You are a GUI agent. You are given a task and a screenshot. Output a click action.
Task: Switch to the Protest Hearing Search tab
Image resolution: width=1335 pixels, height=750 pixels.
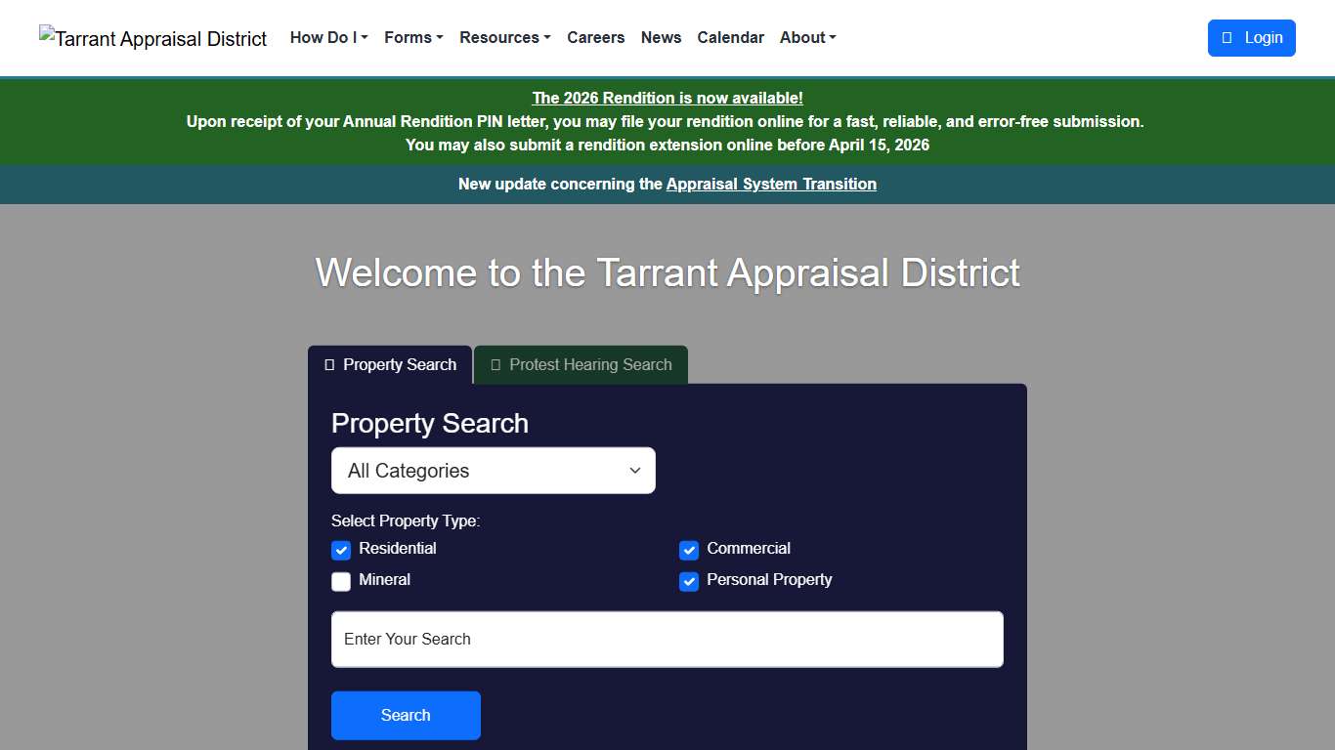pos(581,364)
